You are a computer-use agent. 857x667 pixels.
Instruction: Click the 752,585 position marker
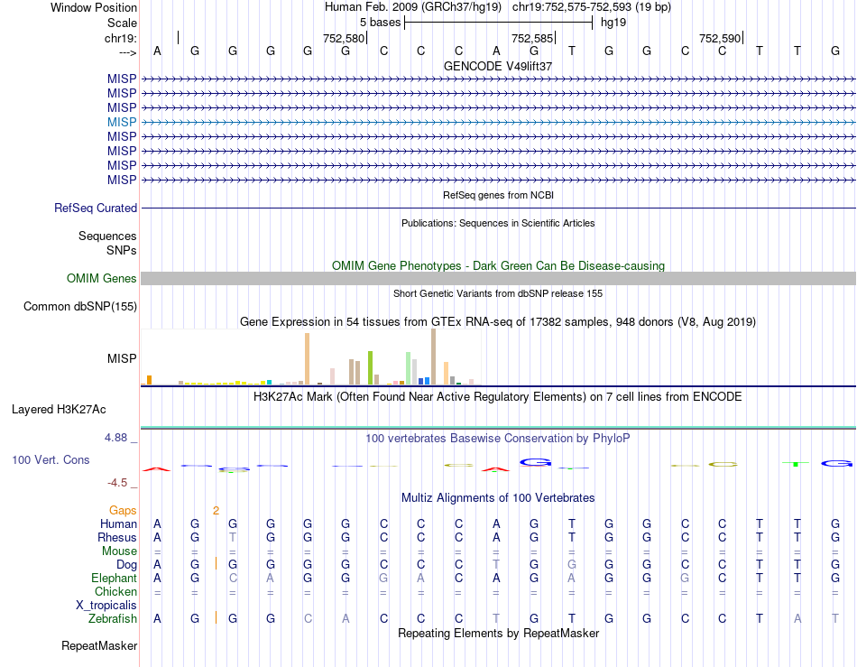tap(532, 38)
